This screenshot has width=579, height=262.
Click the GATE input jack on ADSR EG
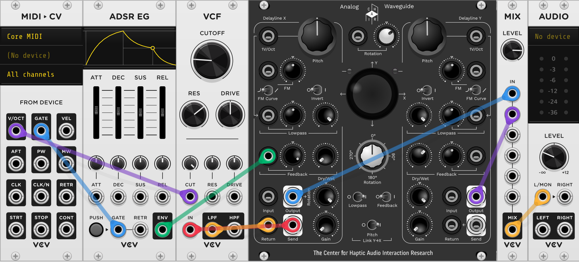pyautogui.click(x=118, y=230)
